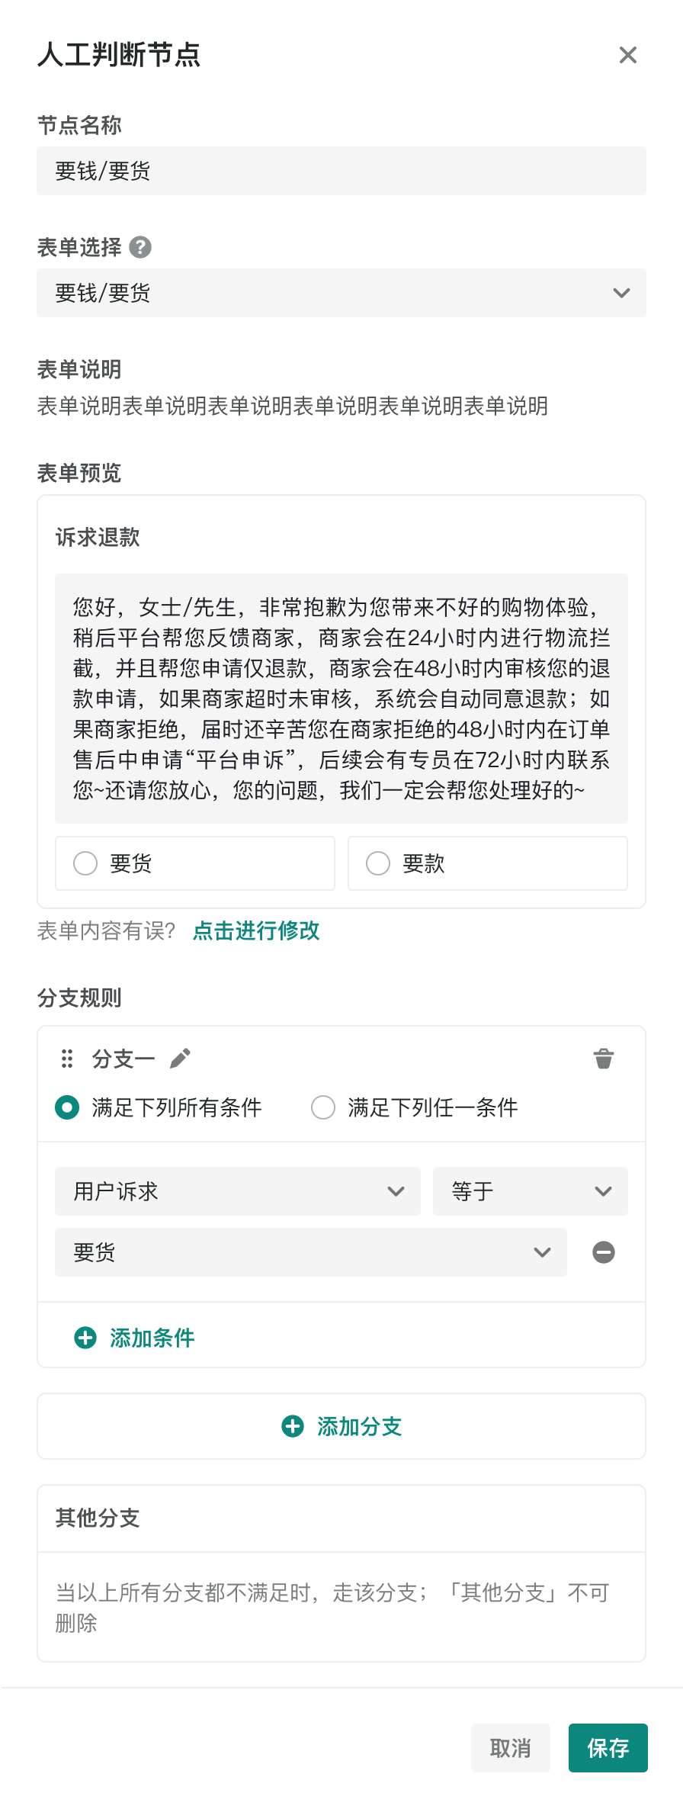
Task: Focus the 节点名称 input field
Action: click(341, 171)
